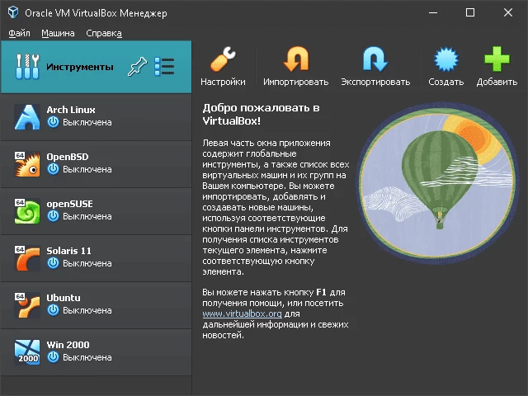Open the Настройки wrench icon

(x=223, y=59)
